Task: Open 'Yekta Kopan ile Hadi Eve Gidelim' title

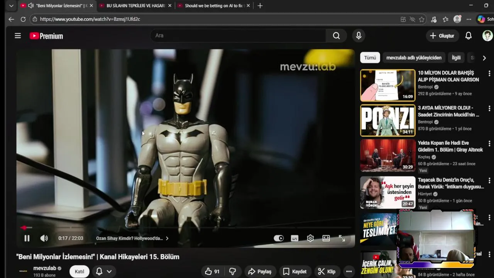Action: tap(450, 146)
